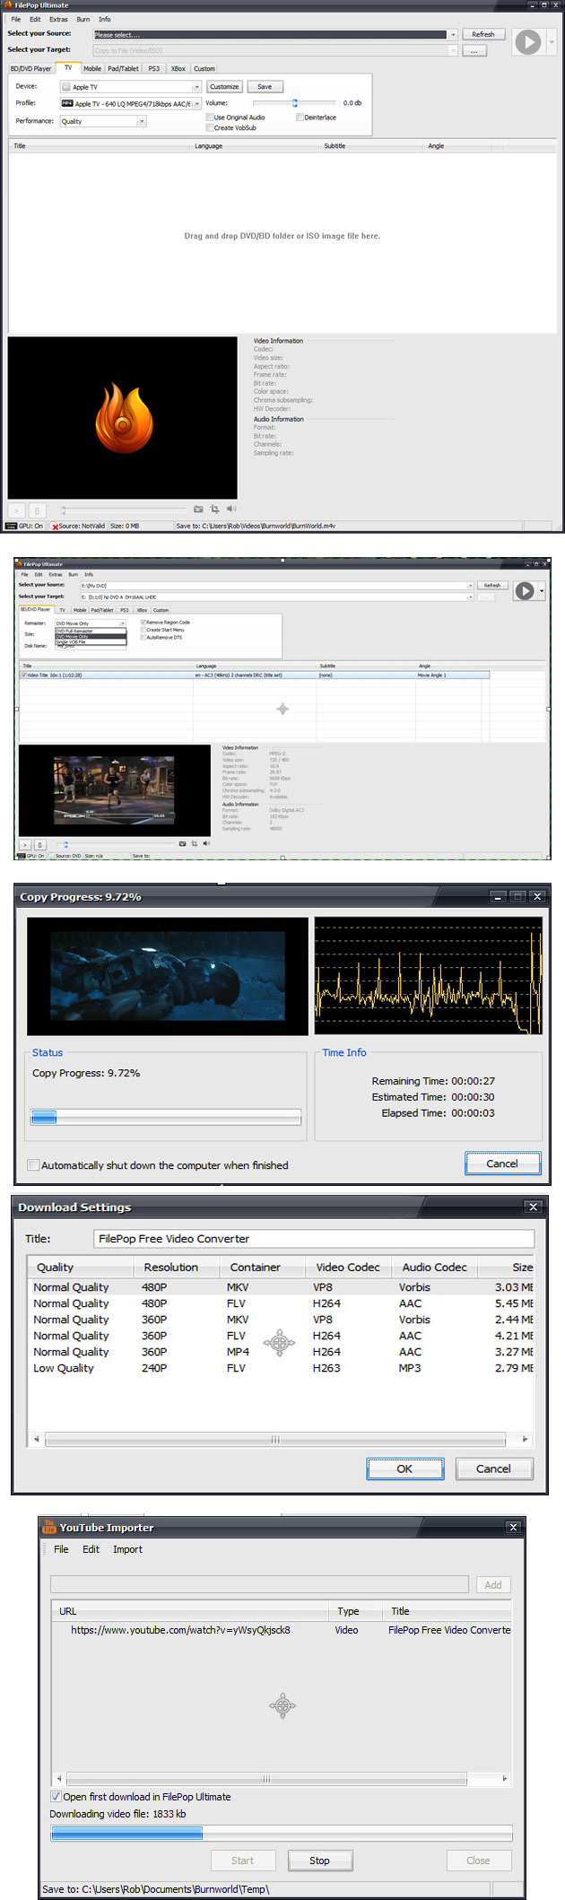Enable the Use Original Audio checkbox

coord(209,118)
